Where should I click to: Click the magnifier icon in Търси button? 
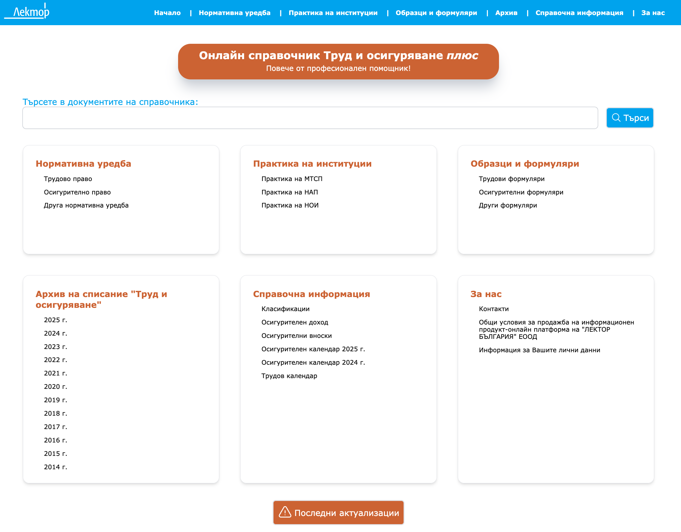pos(616,118)
